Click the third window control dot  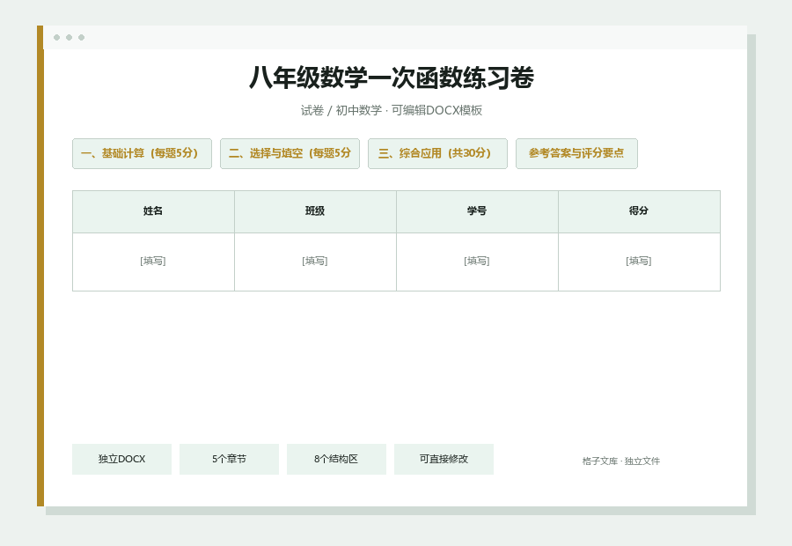tap(81, 37)
